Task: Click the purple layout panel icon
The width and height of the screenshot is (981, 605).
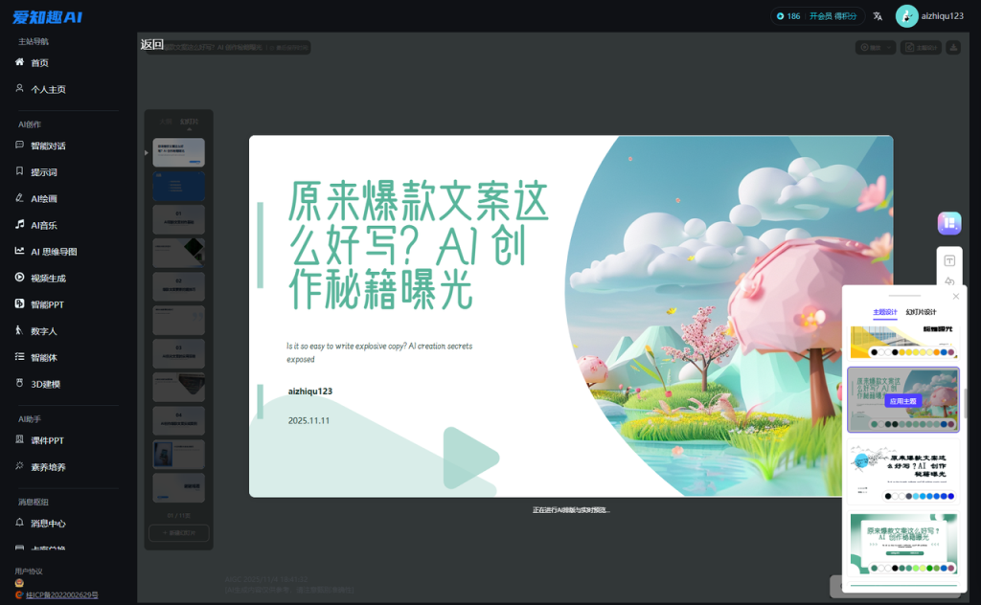Action: tap(949, 223)
